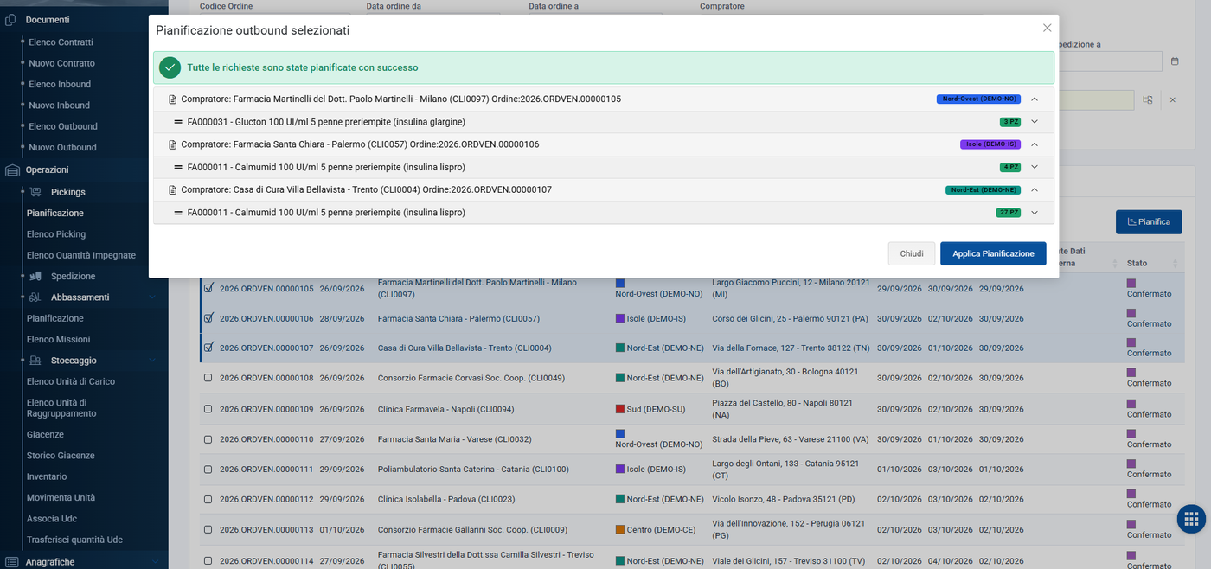Click the green success checkmark icon
The width and height of the screenshot is (1211, 569).
pyautogui.click(x=170, y=67)
